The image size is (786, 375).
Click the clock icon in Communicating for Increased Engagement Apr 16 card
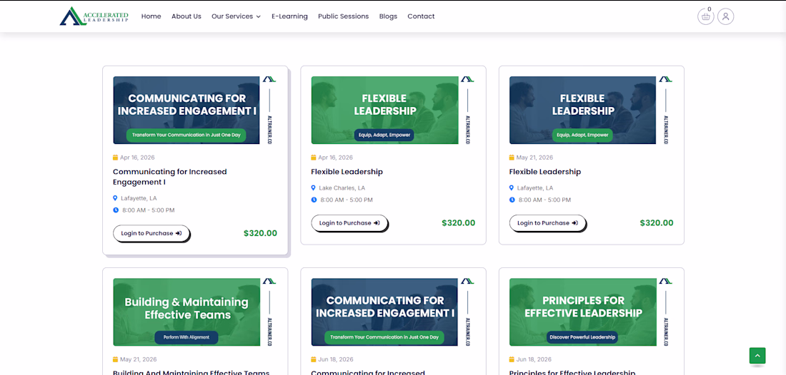[x=116, y=210]
